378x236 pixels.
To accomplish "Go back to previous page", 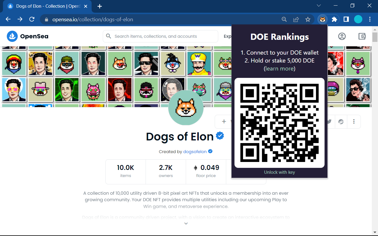I will (x=8, y=19).
